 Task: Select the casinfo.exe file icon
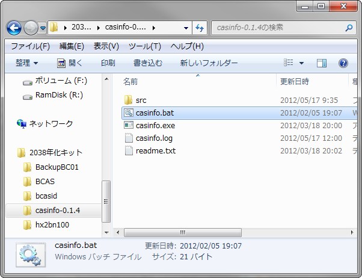point(127,125)
